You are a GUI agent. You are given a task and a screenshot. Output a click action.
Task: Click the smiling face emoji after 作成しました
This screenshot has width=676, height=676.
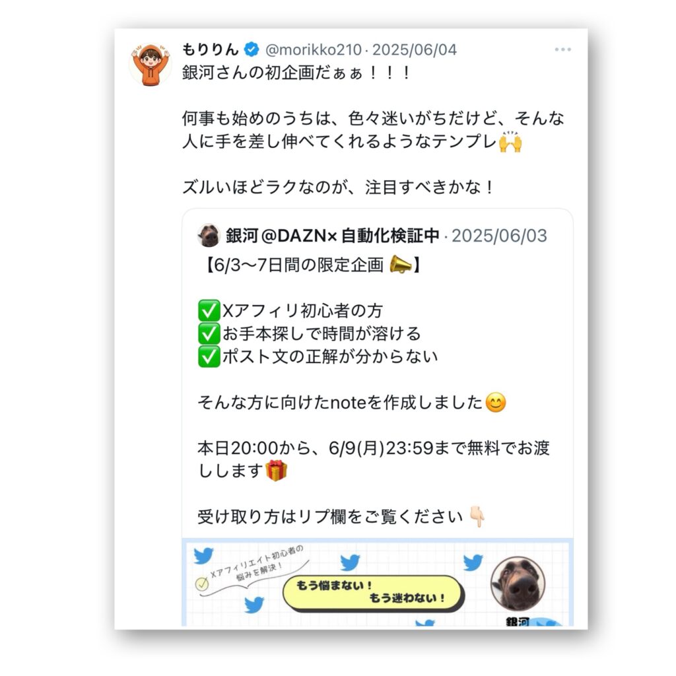pyautogui.click(x=496, y=403)
